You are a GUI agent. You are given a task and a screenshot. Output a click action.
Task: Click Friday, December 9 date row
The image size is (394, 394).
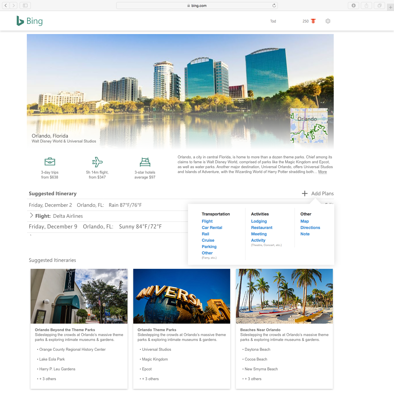pos(108,227)
